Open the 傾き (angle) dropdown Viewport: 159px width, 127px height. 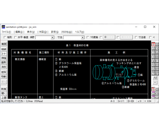click(x=52, y=37)
